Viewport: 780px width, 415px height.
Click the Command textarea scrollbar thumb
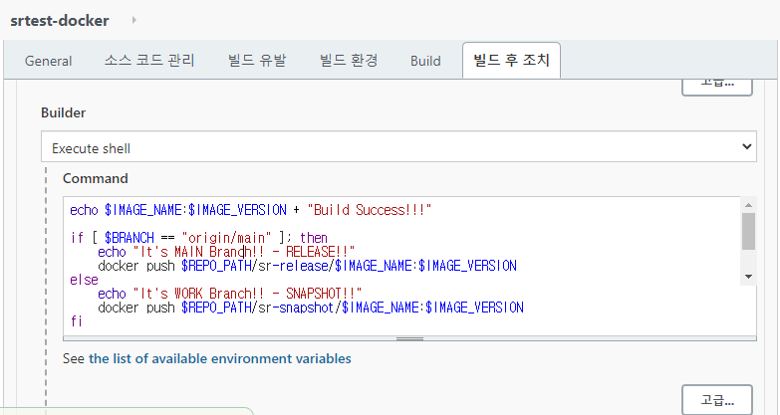tap(748, 231)
